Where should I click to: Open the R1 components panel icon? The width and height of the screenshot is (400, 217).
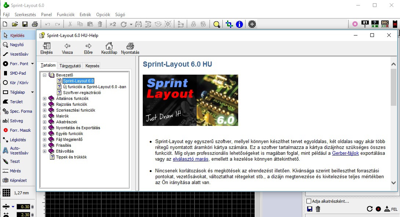click(365, 24)
